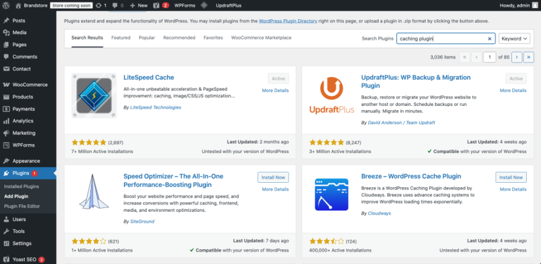
Task: Switch to the Favorites tab
Action: [x=213, y=38]
